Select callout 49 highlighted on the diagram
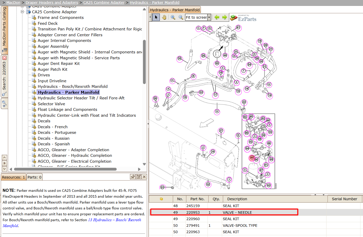 (252, 158)
